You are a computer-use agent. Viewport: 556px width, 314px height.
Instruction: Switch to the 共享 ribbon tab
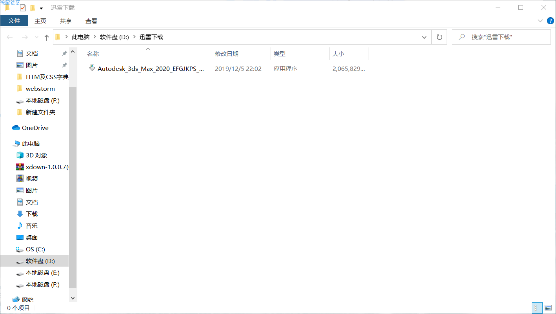[66, 21]
